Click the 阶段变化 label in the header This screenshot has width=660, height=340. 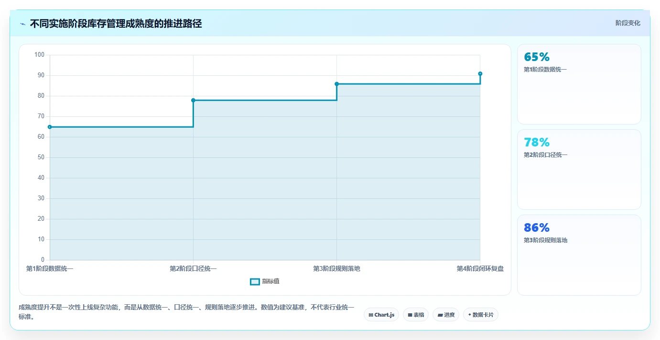(628, 23)
